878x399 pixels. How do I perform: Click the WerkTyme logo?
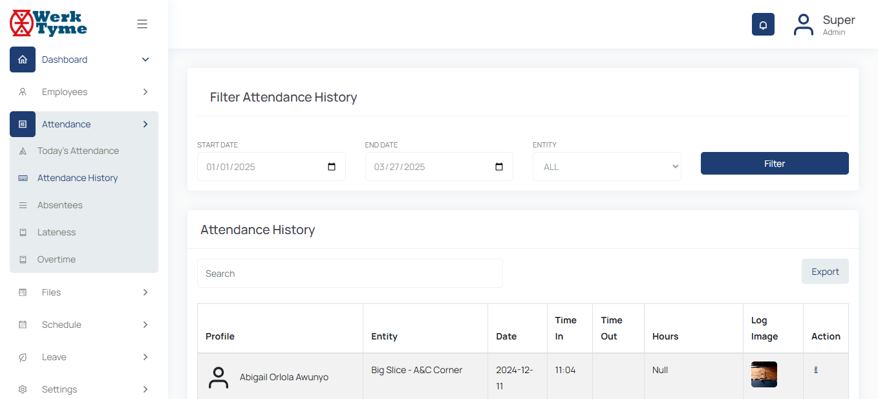click(48, 23)
